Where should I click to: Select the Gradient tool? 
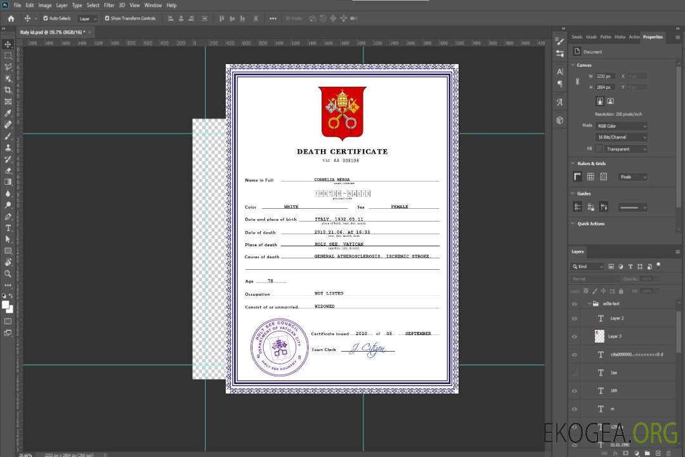pos(8,182)
